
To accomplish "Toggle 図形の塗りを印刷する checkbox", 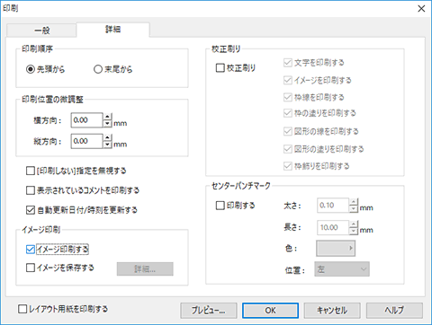I will click(x=288, y=149).
